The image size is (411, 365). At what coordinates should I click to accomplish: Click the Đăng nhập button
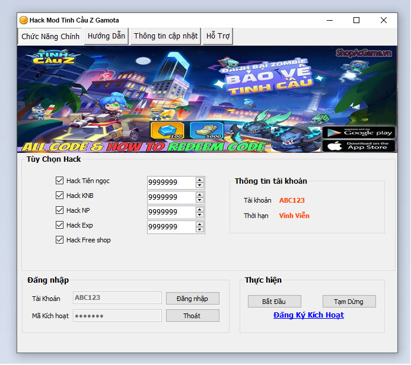(x=192, y=299)
